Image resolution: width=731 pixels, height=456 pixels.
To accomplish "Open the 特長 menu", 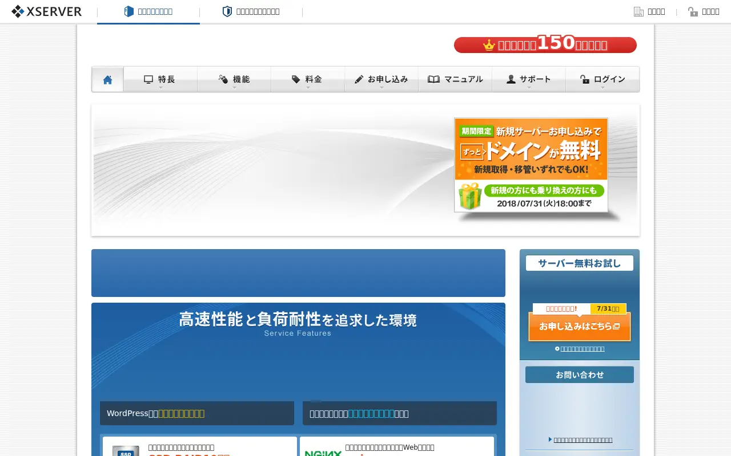I will point(160,79).
